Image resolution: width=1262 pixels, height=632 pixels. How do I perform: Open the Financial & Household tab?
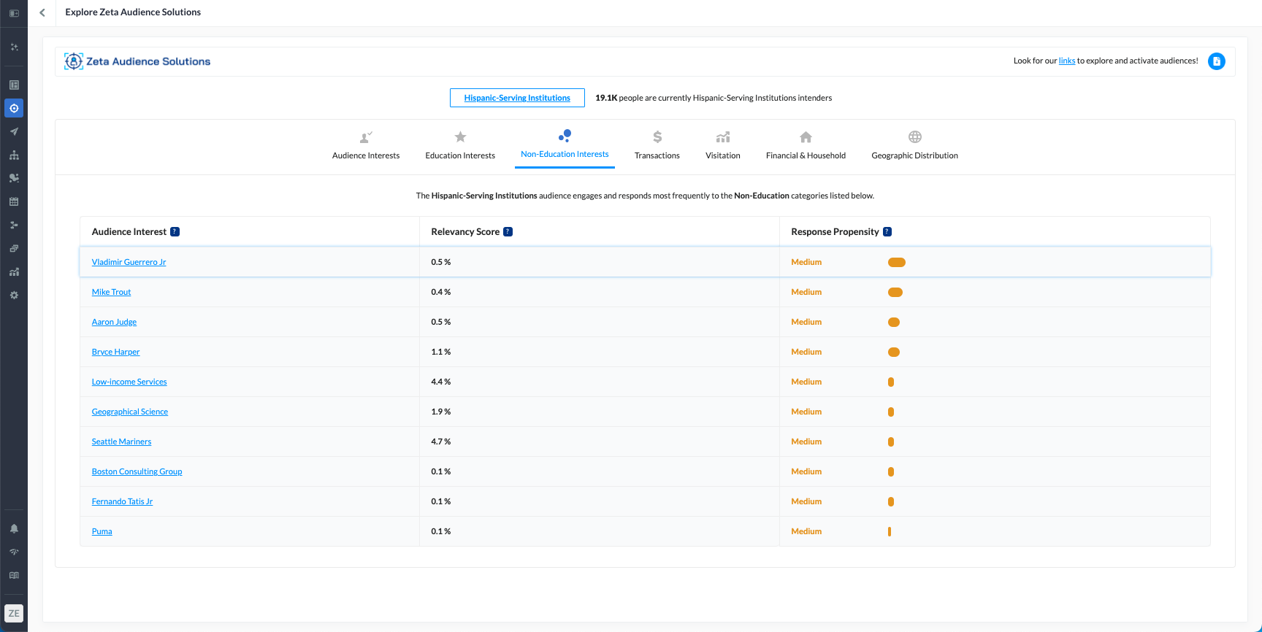pyautogui.click(x=806, y=145)
